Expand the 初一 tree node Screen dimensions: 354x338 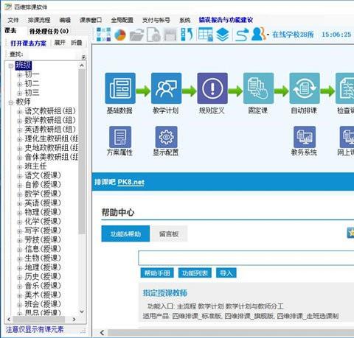pos(20,75)
